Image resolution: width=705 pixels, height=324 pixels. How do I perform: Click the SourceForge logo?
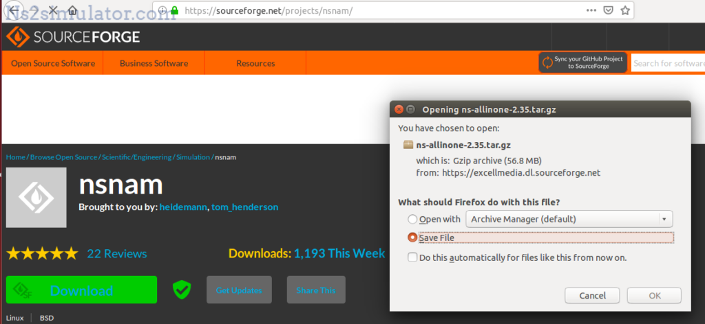pos(73,37)
